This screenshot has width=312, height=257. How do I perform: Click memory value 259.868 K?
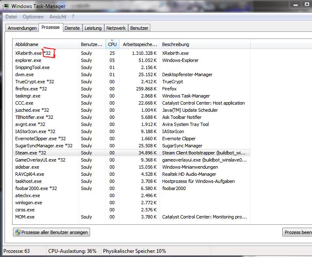tap(146, 89)
